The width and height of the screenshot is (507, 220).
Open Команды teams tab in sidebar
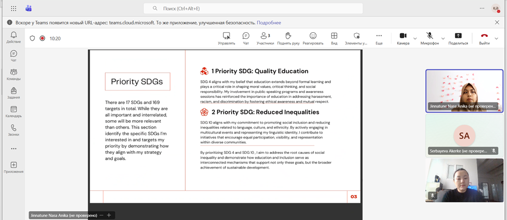pos(14,74)
